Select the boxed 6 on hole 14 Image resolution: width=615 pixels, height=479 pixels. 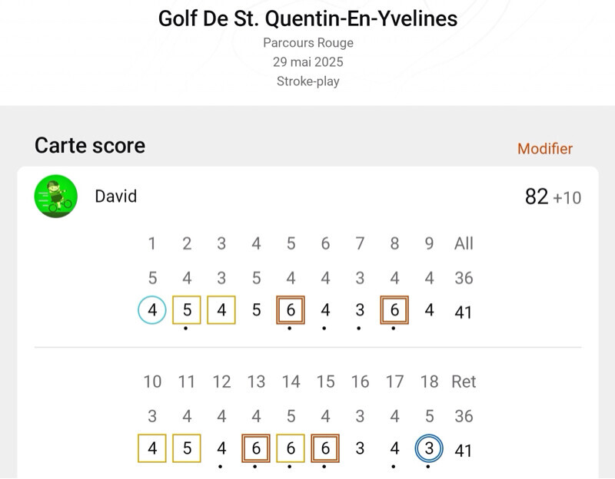coord(291,449)
